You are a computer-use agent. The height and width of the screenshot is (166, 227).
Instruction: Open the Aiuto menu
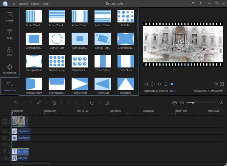point(46,4)
